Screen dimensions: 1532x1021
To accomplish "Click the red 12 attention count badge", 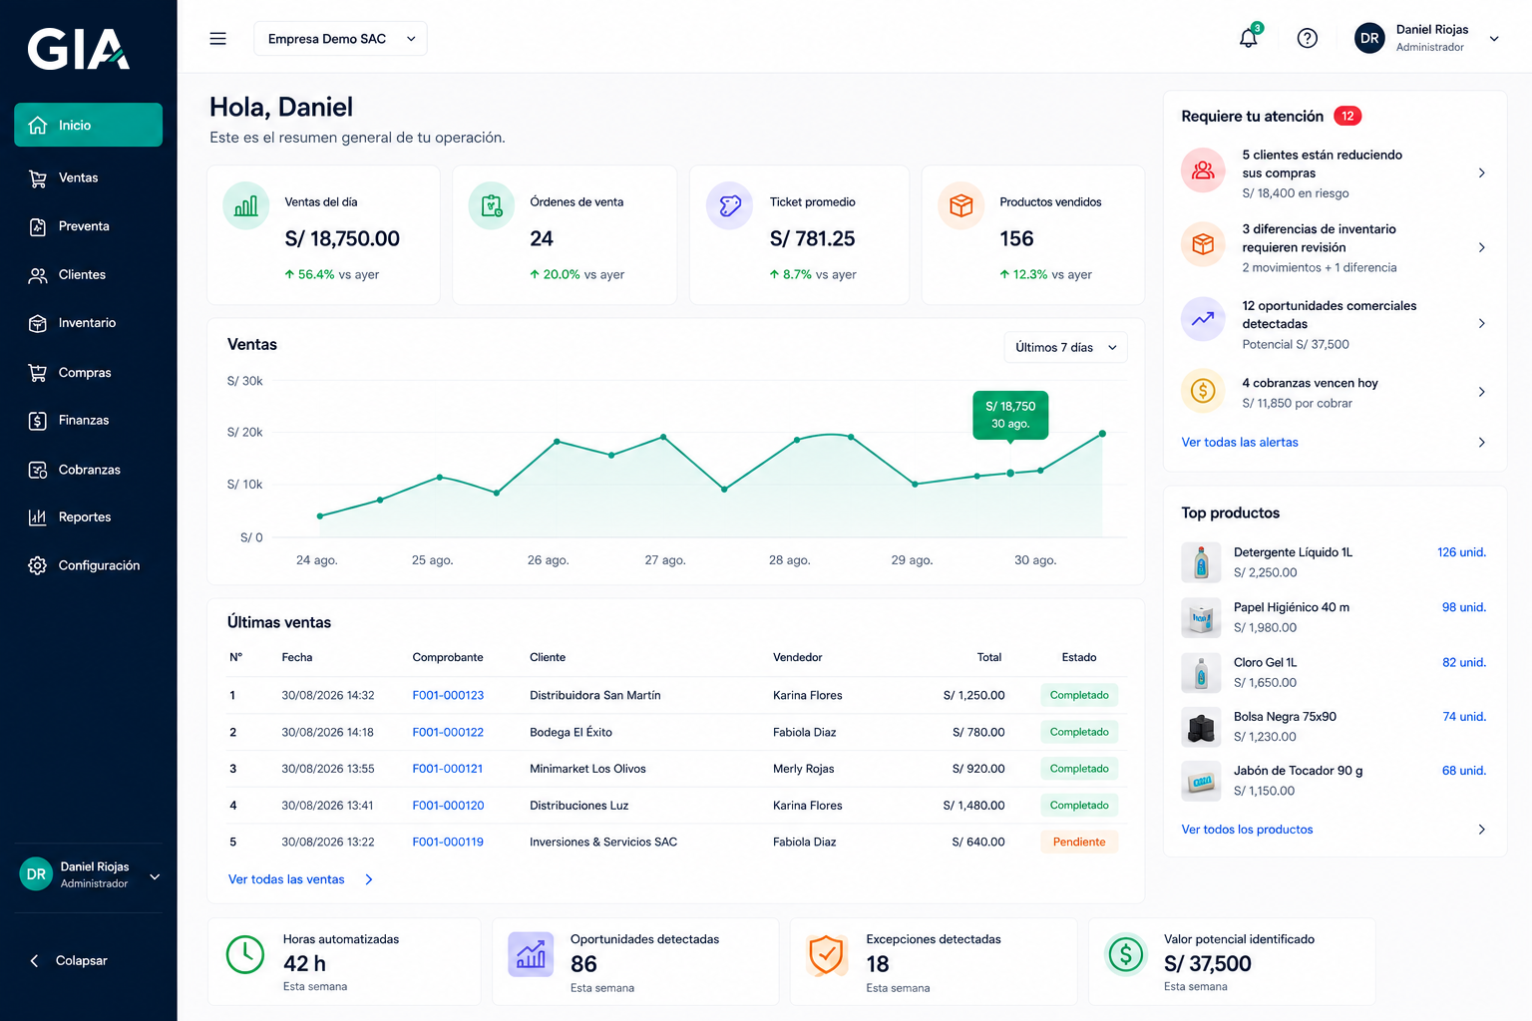I will 1347,116.
